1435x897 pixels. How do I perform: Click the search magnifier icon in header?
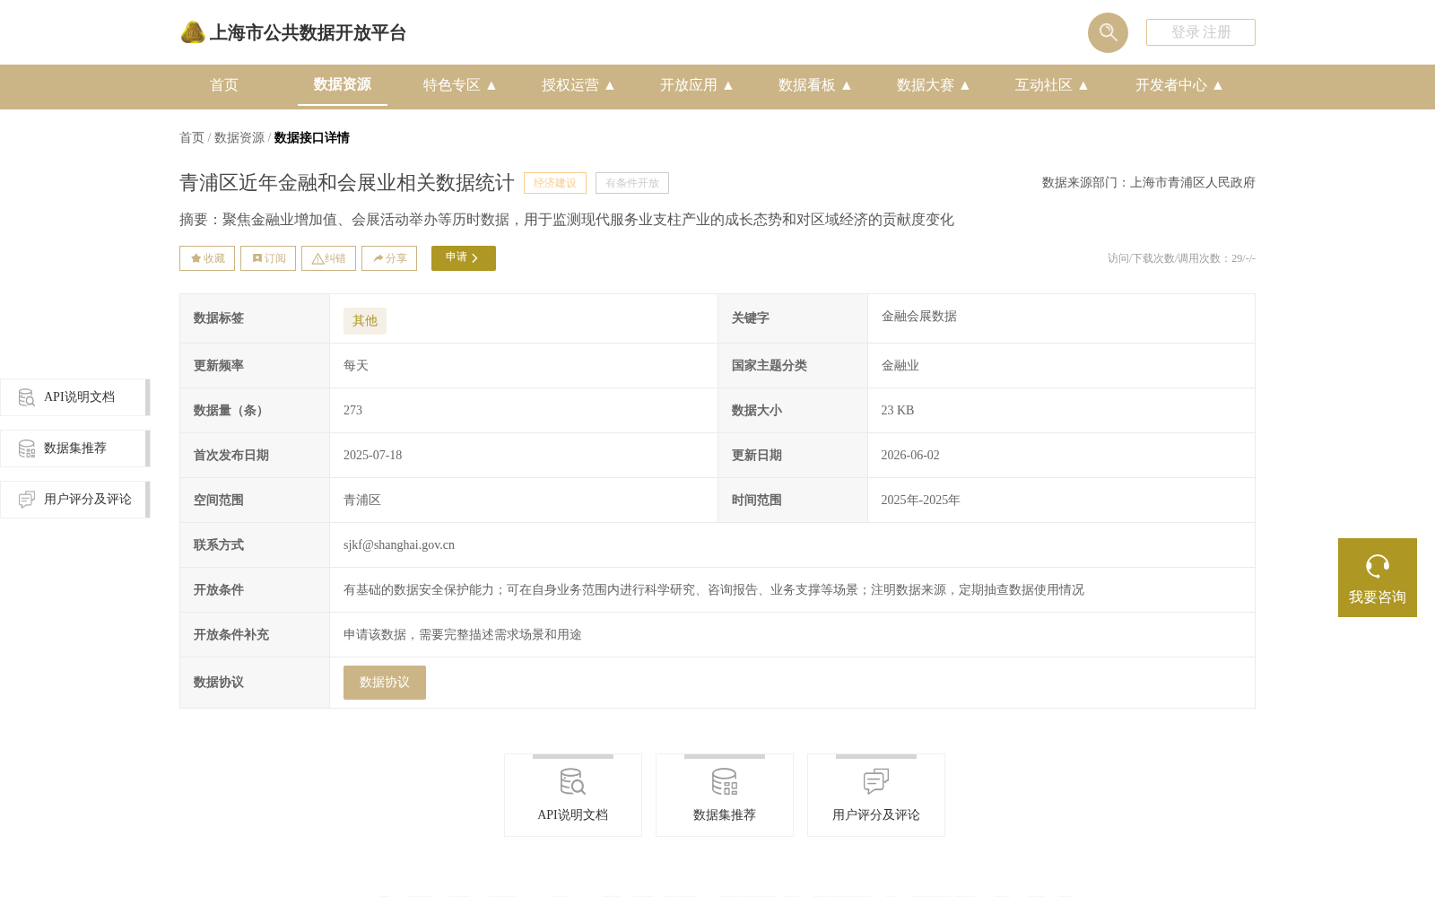(x=1108, y=32)
